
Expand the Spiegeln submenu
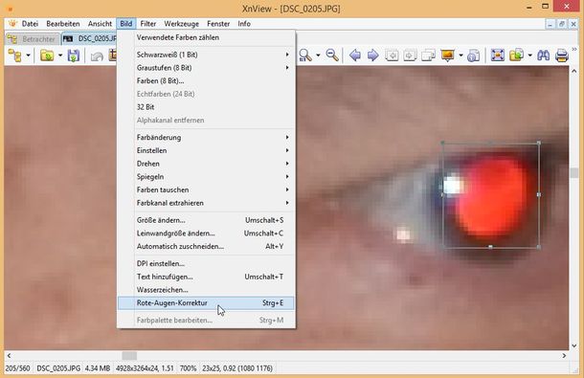tap(206, 177)
